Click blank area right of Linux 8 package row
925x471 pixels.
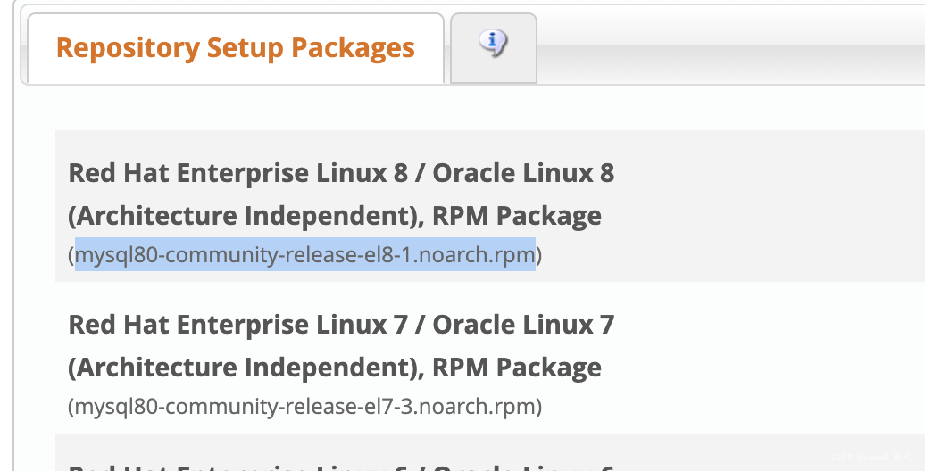click(768, 207)
